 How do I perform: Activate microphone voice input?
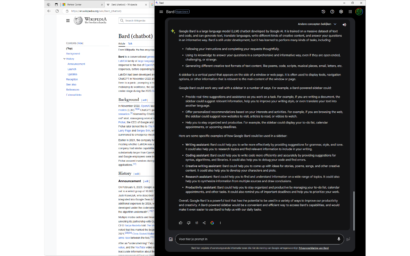[x=339, y=239]
